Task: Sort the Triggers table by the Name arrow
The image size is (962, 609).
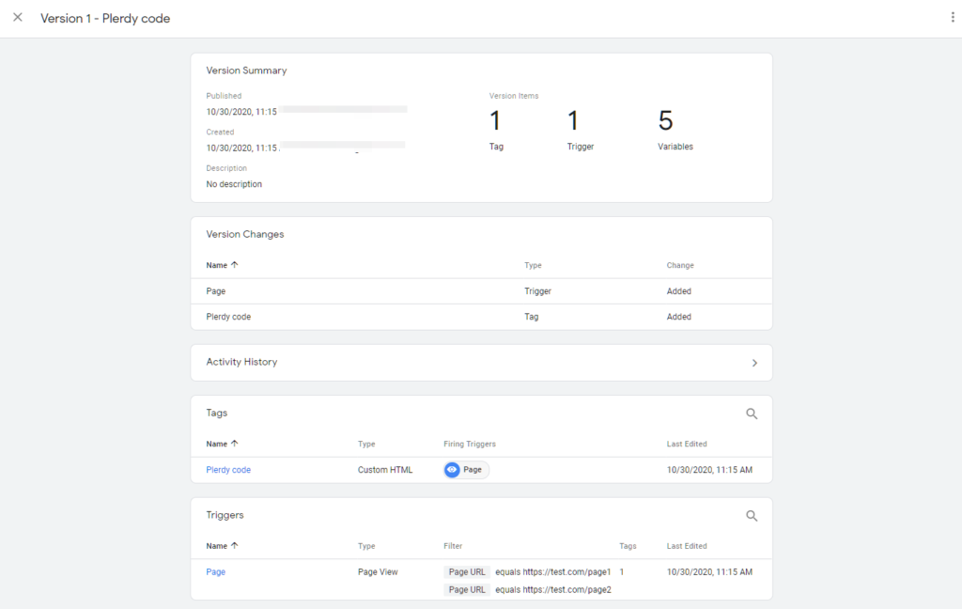Action: pos(235,546)
